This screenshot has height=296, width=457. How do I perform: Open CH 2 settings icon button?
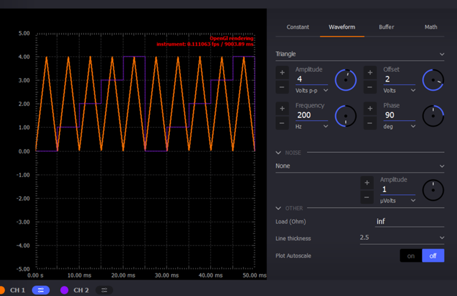pos(104,290)
